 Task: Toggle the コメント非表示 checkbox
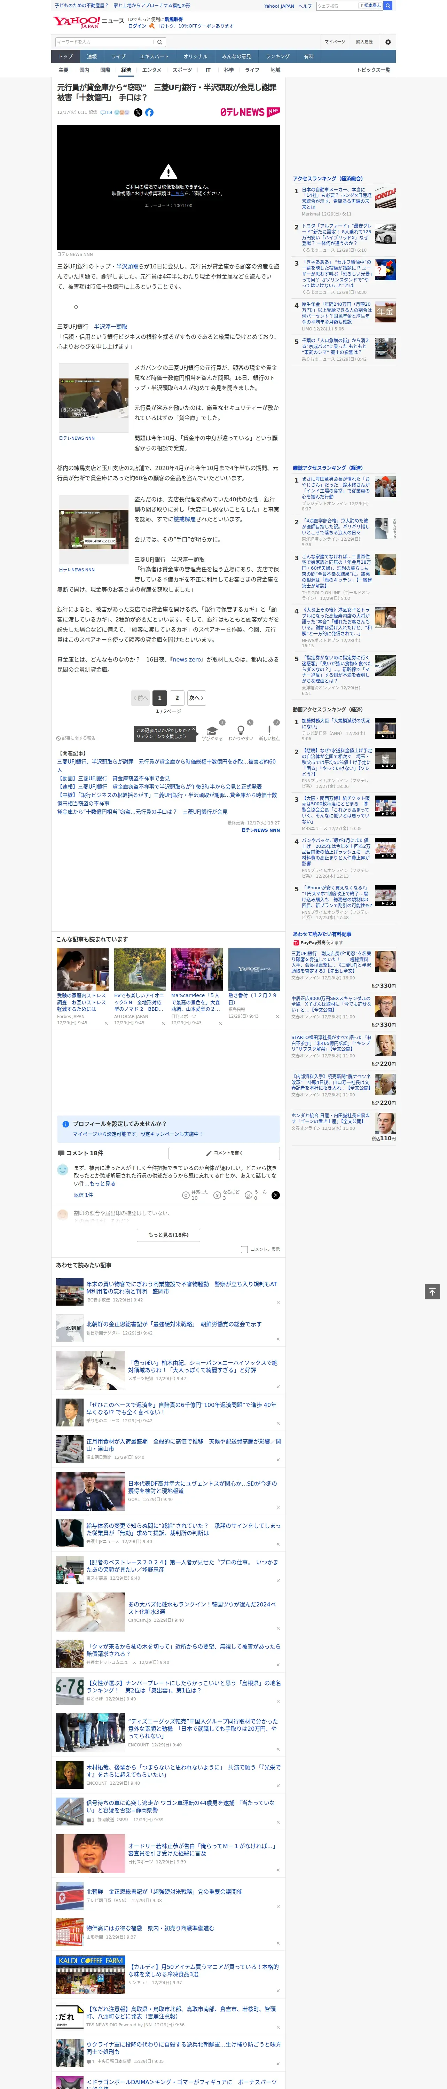(244, 1249)
